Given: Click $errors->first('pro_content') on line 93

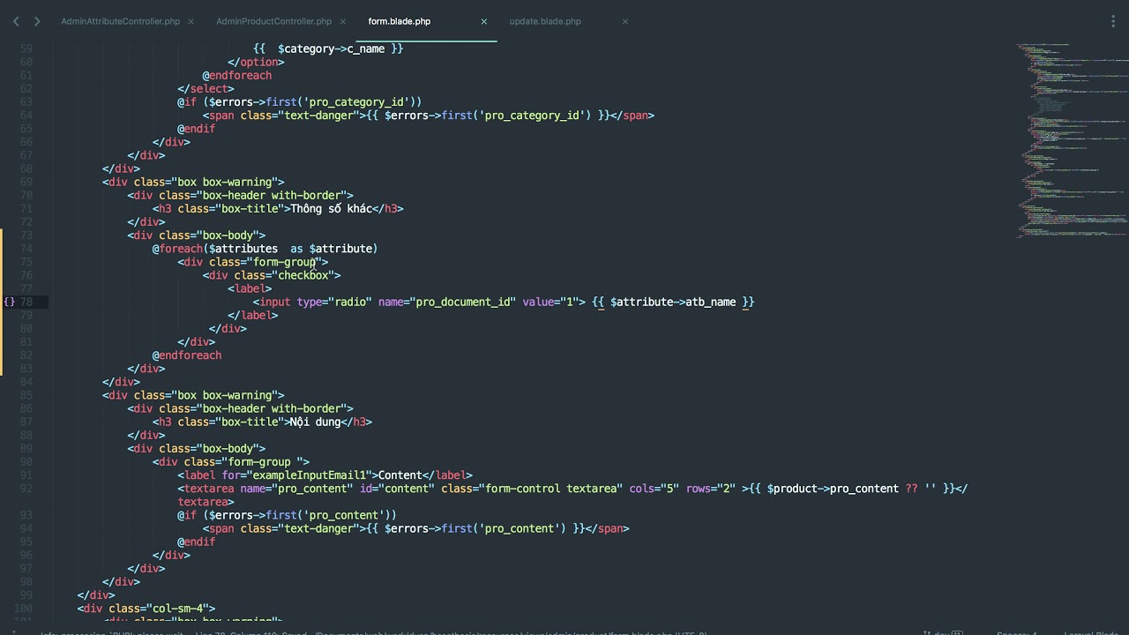Looking at the screenshot, I should 299,515.
